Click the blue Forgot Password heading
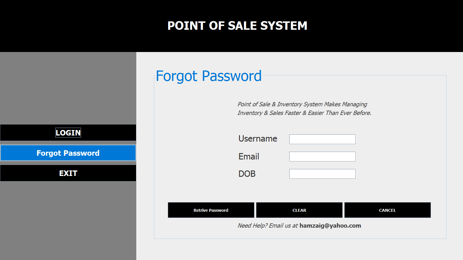The image size is (463, 260). 209,76
